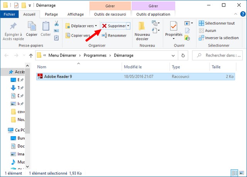The image size is (247, 177).
Task: Click the new folder quick access icon in title bar
Action: click(x=24, y=5)
